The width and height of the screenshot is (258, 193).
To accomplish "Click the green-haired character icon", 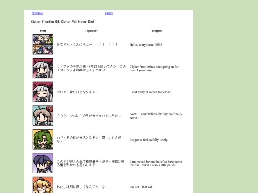I will point(43,139).
